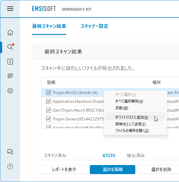Uncheck Trojan.Win32.Qhosts (A) checkbox
The height and width of the screenshot is (182, 179).
click(x=49, y=93)
